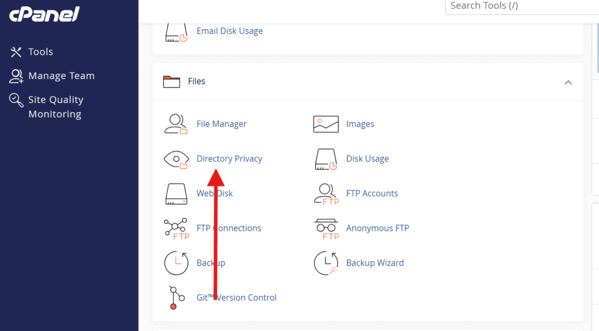
Task: Click the Anonymous FTP glasses icon
Action: [x=326, y=229]
